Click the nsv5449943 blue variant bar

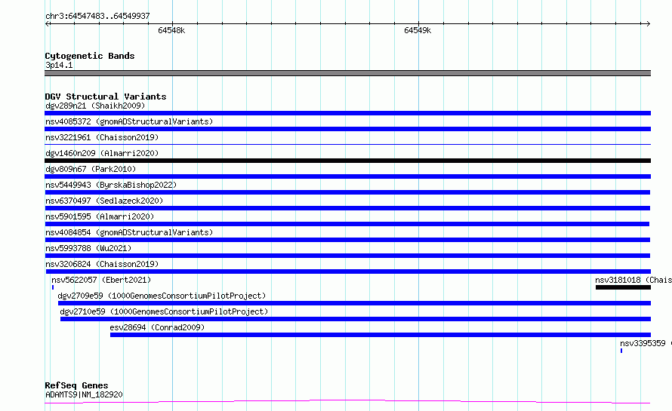pyautogui.click(x=347, y=192)
